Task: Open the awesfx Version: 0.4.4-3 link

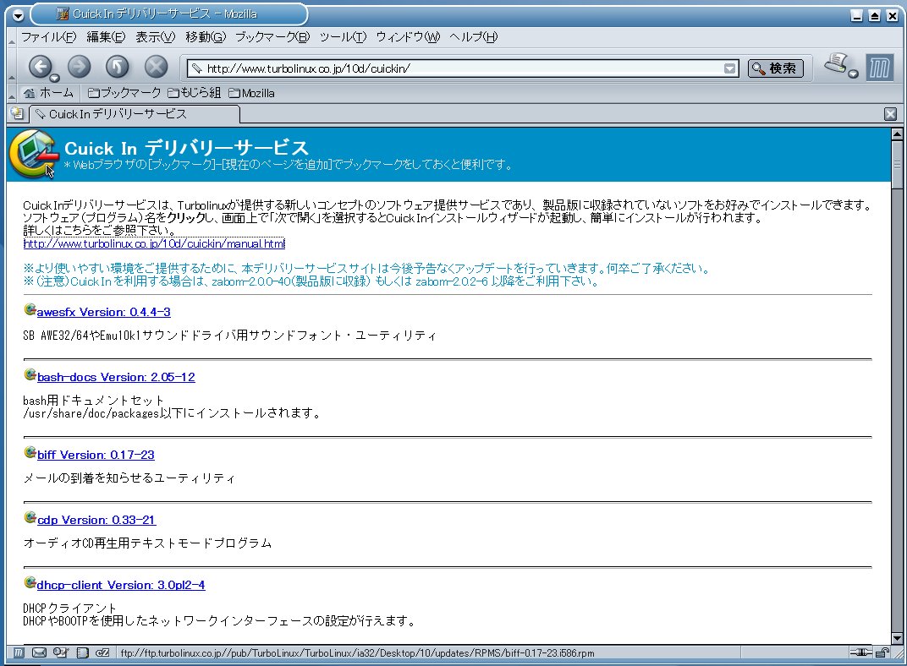Action: click(x=103, y=312)
